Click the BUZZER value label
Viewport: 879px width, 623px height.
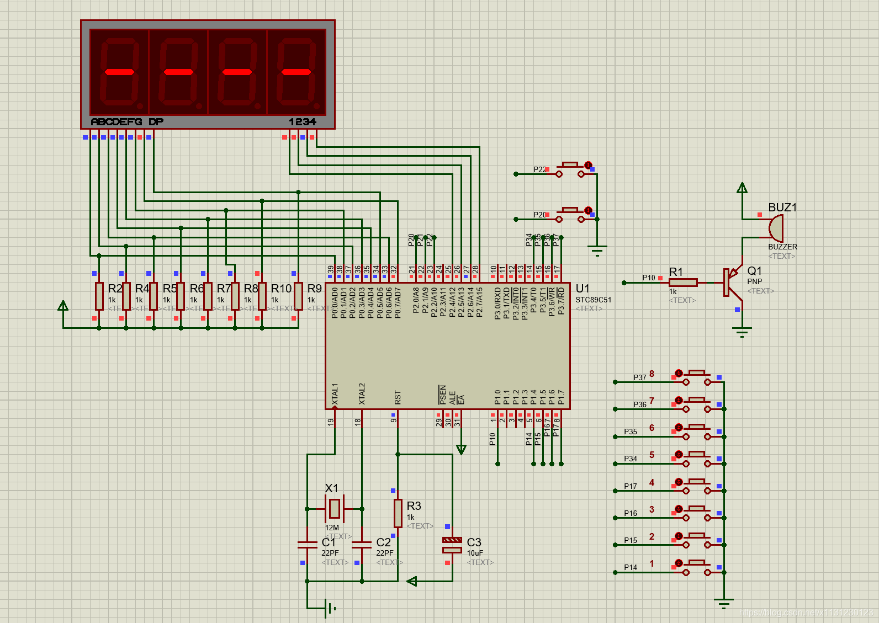[783, 247]
